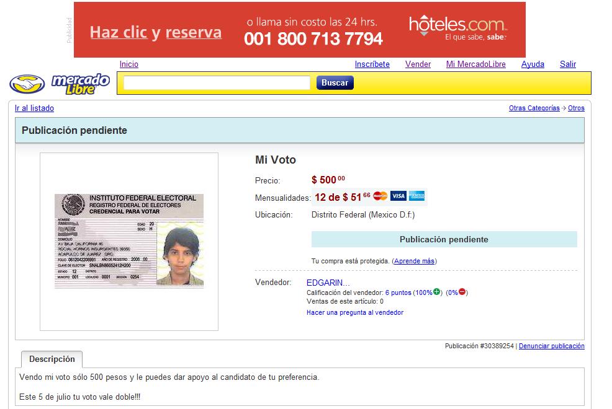The height and width of the screenshot is (409, 612).
Task: Open the Inicio navigation link
Action: click(129, 64)
